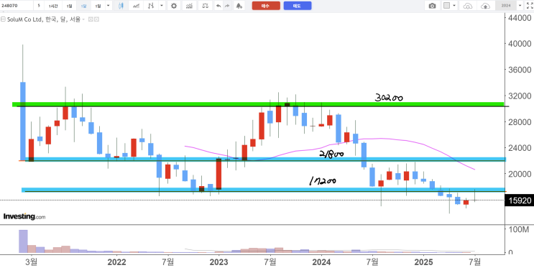
Task: Open the 2024 layout dropdown arrow
Action: 520,6
